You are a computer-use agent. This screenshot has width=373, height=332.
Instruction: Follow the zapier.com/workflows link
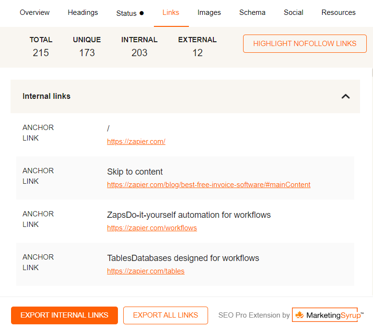click(x=152, y=228)
